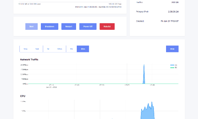Click the network traffic spike on chart
The width and height of the screenshot is (198, 119).
(144, 74)
